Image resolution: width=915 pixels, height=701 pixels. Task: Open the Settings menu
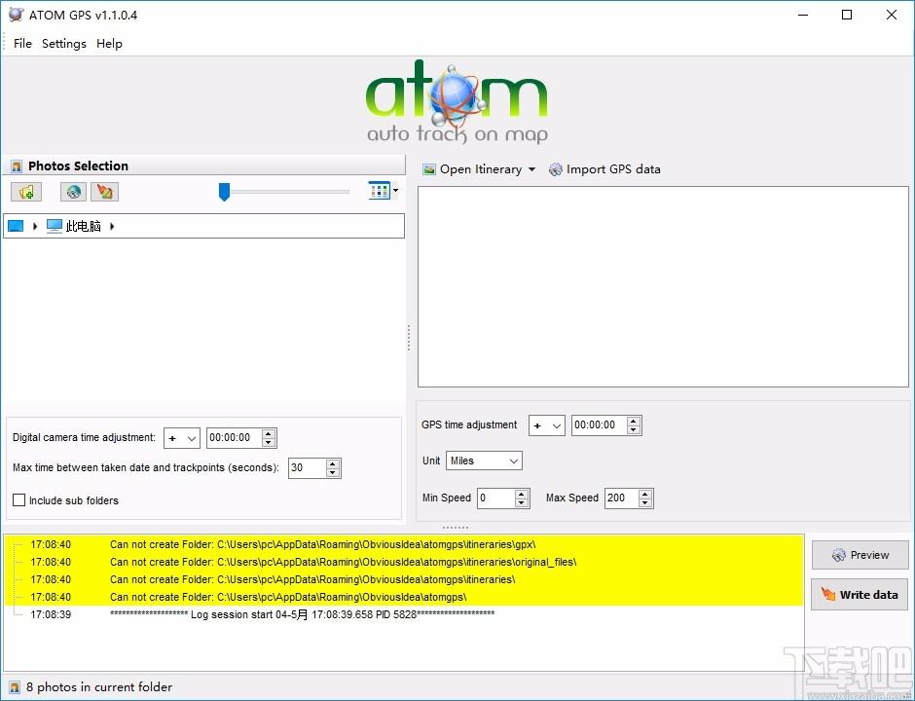[x=64, y=43]
